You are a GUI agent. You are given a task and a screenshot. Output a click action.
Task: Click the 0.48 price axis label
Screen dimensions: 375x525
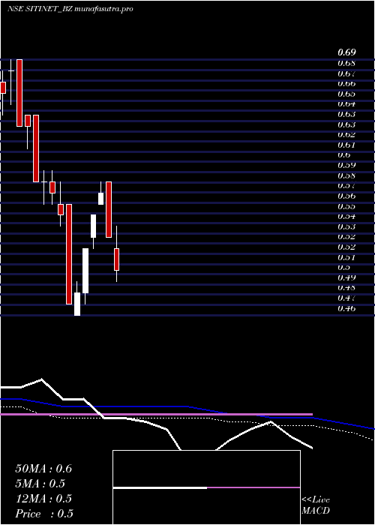(346, 287)
